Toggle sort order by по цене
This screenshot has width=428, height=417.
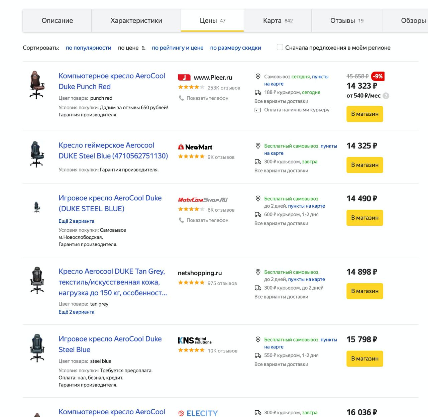pyautogui.click(x=131, y=48)
